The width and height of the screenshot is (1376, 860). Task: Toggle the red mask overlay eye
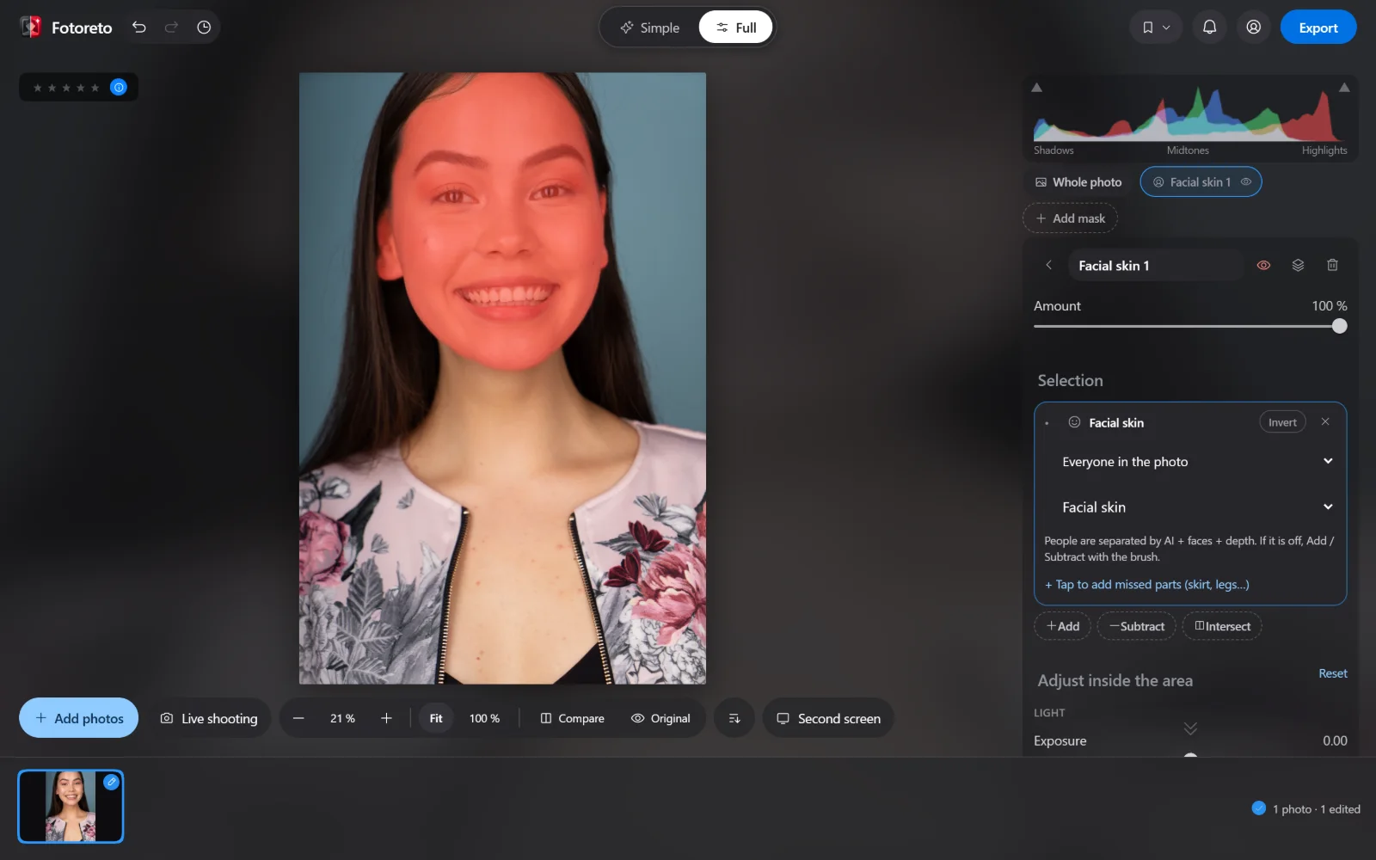[1263, 266]
